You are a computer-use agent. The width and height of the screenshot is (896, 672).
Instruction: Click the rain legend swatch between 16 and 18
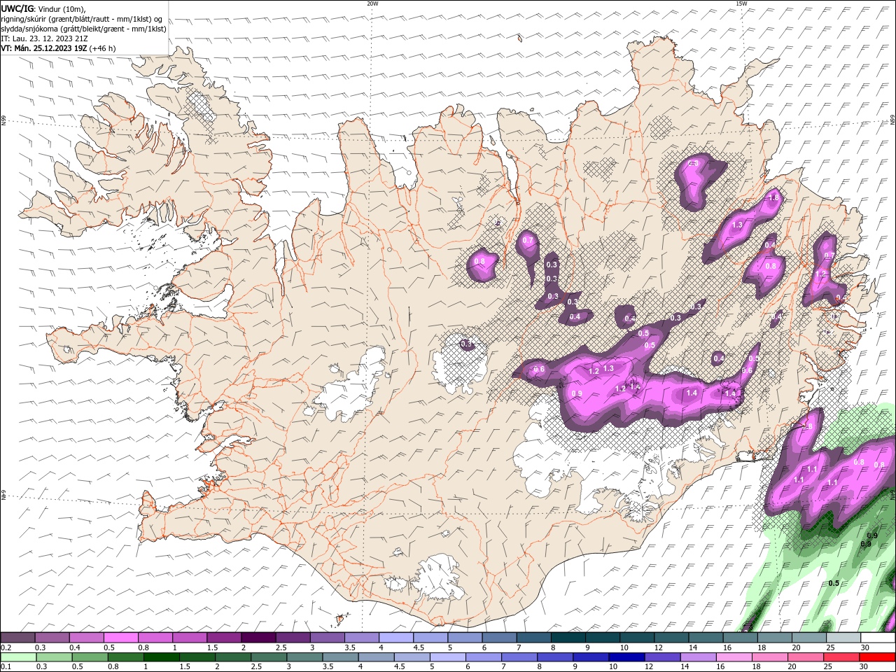[735, 657]
